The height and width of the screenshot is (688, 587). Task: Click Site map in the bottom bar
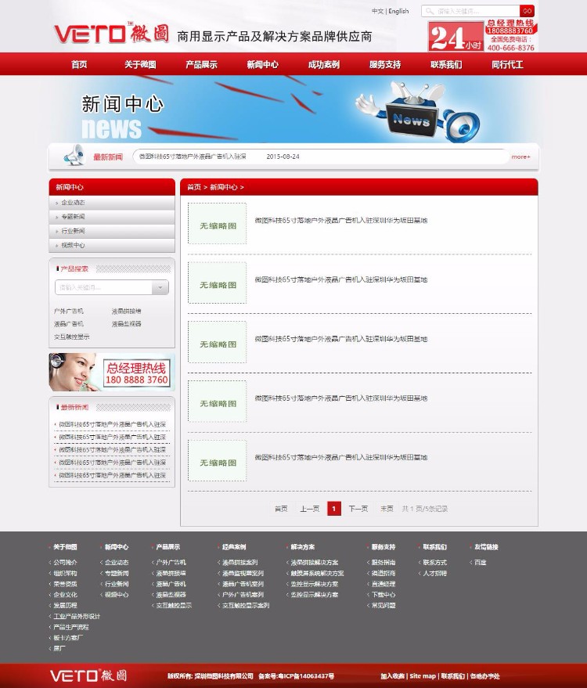(423, 676)
